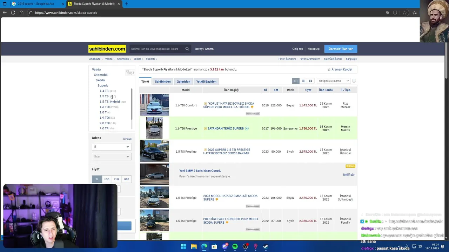Select EUR currency option
Screen dimensions: 449x252
point(116,179)
